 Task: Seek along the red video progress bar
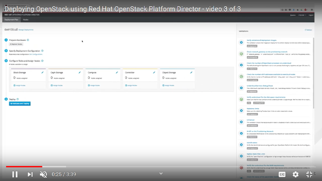[x=24, y=167]
